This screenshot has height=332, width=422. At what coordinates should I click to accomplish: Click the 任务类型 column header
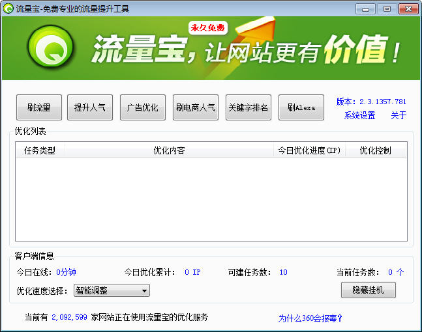tap(40, 150)
